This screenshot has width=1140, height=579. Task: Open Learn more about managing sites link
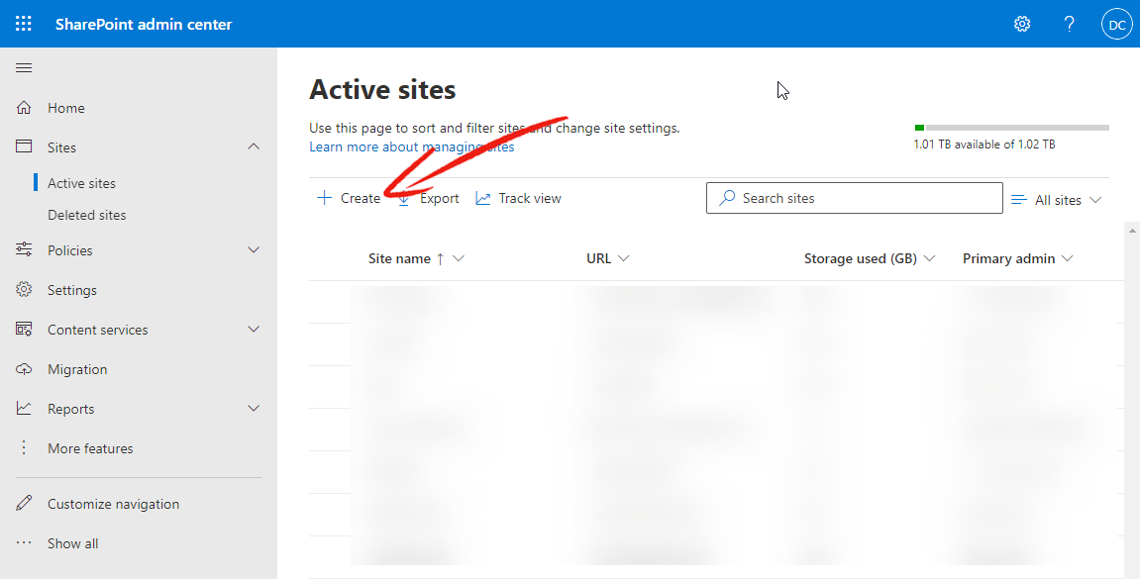click(x=411, y=146)
